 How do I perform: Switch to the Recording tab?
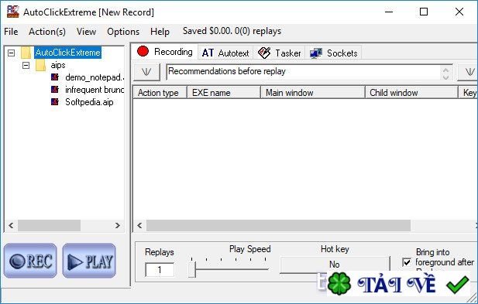coord(164,52)
